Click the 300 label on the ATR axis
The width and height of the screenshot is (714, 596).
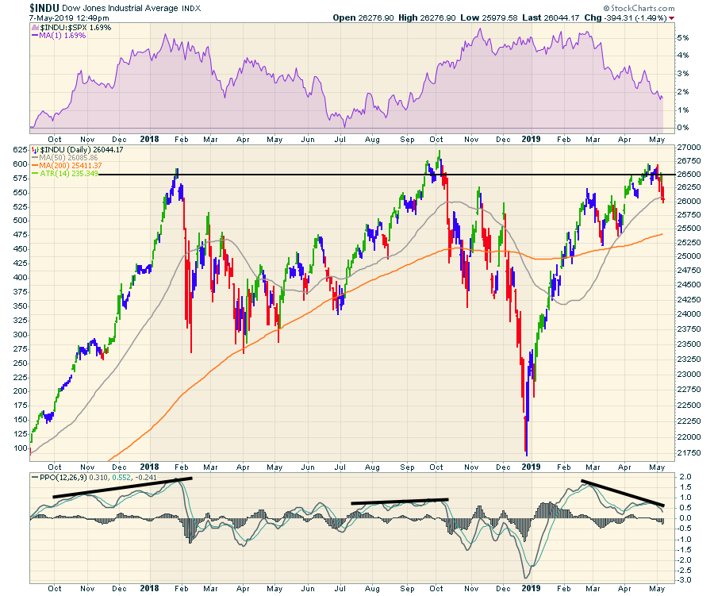20,334
